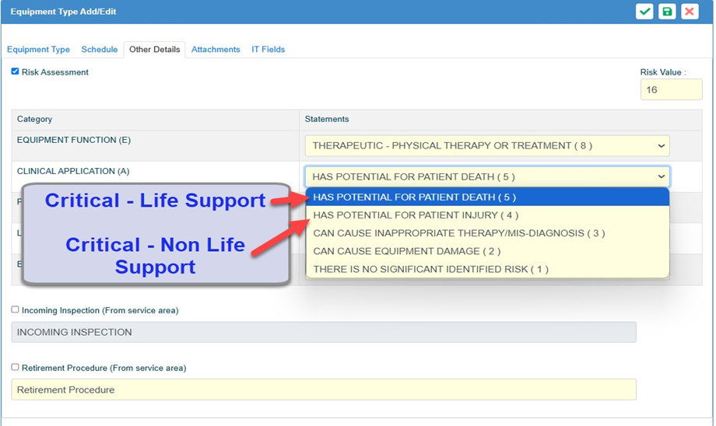716x426 pixels.
Task: Click the green checkmark confirm icon
Action: click(644, 12)
